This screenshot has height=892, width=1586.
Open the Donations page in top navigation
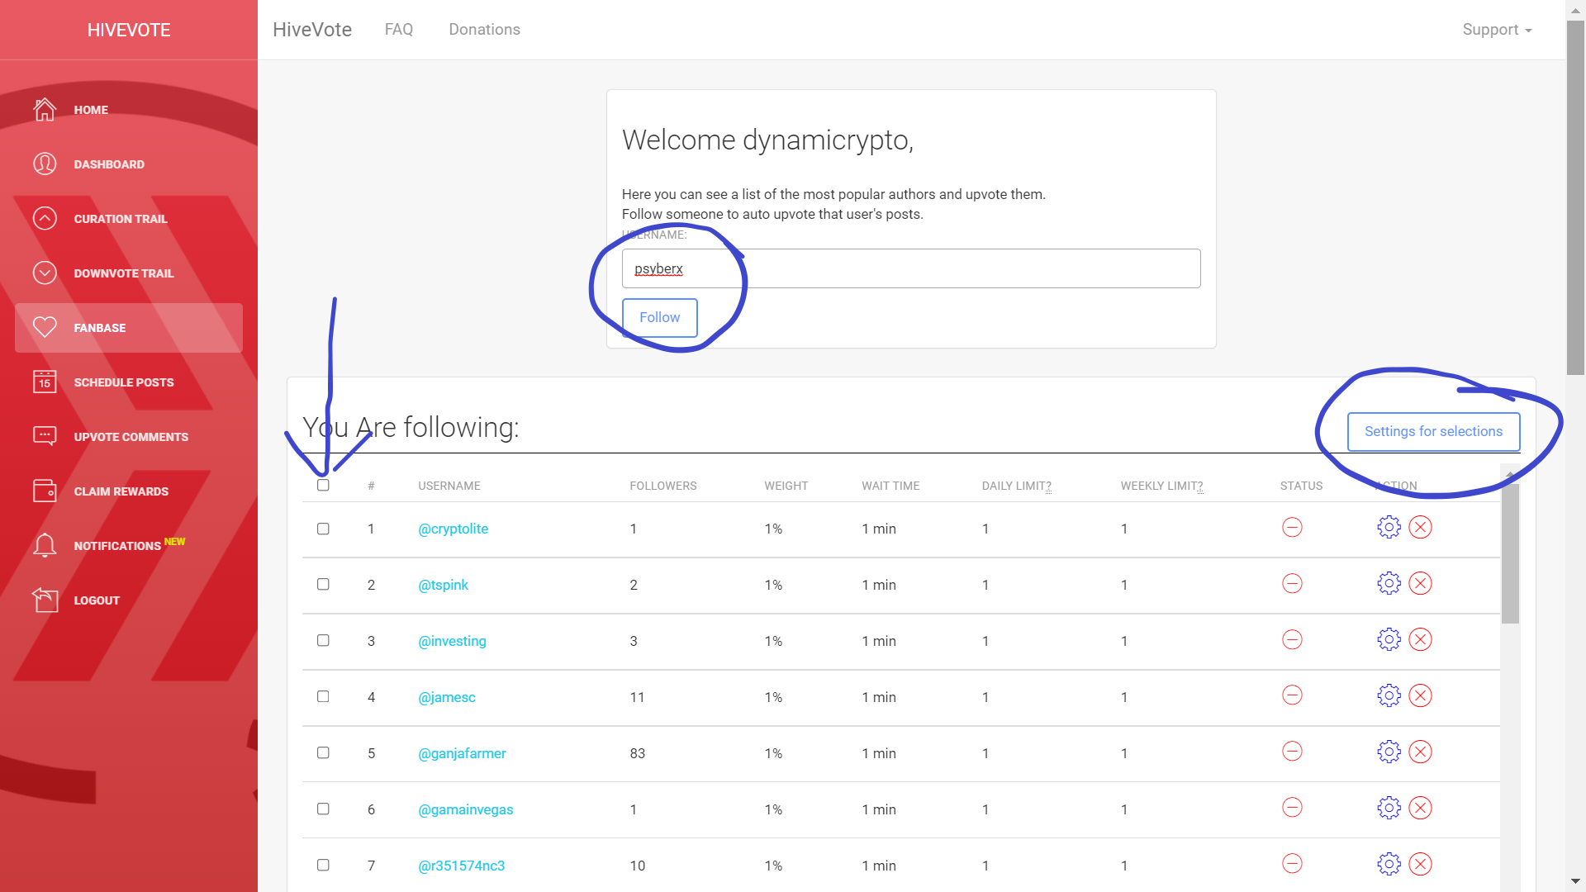(484, 30)
